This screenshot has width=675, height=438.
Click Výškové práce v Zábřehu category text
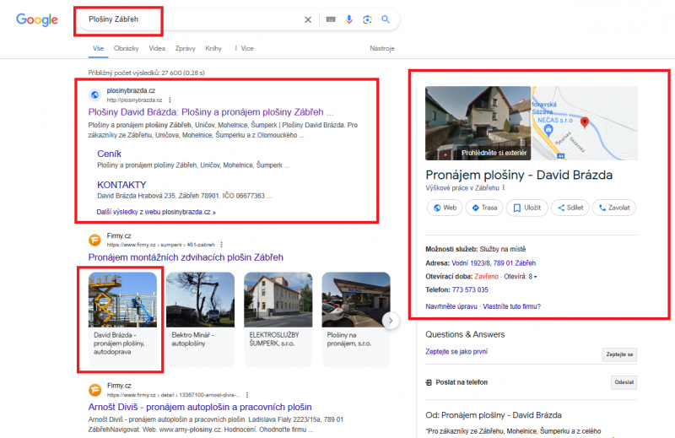[x=462, y=188]
